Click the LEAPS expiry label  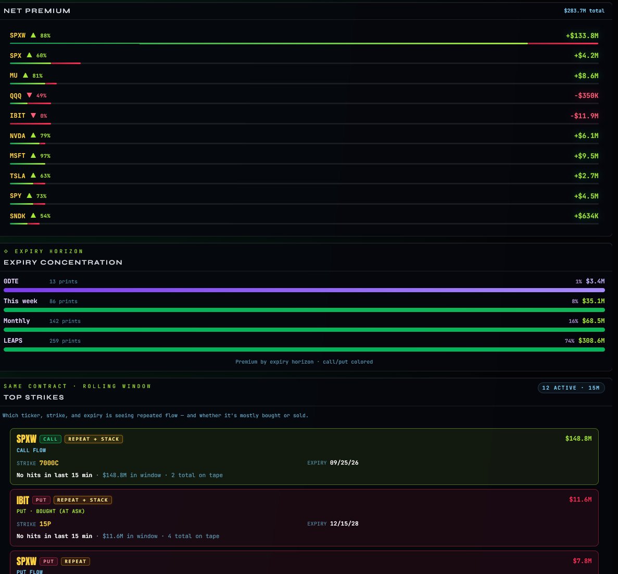point(13,340)
